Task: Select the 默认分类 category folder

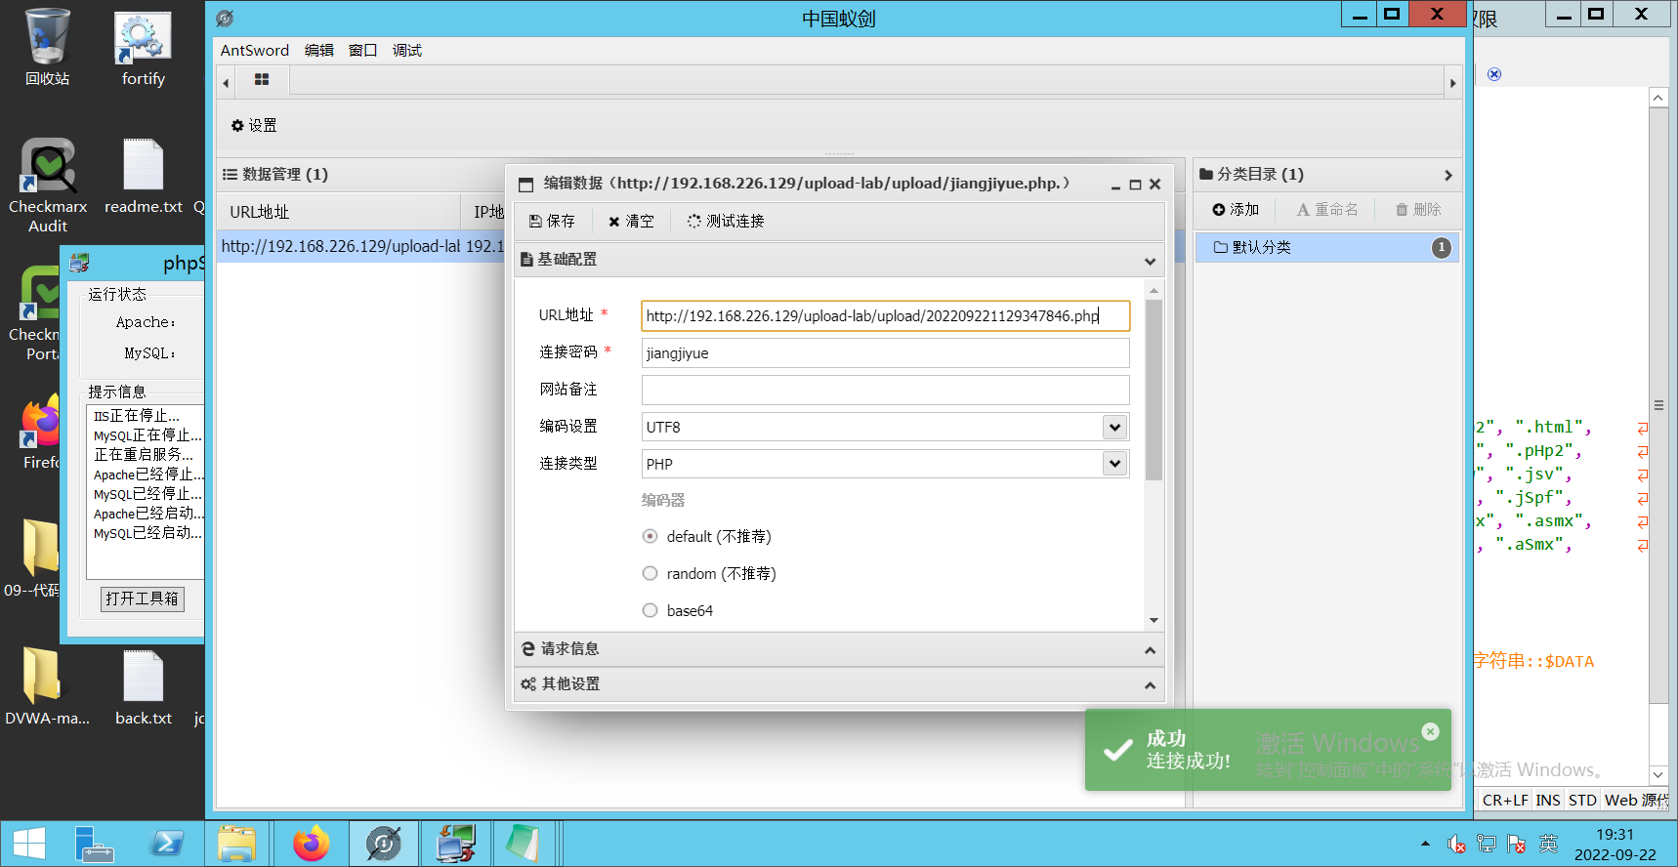Action: (1261, 248)
